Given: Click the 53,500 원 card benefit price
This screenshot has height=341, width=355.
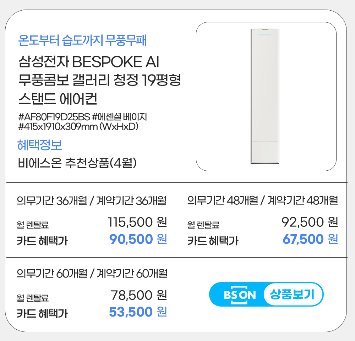Looking at the screenshot, I should [138, 312].
